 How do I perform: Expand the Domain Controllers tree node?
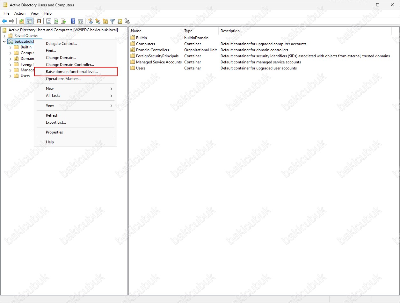(10, 59)
